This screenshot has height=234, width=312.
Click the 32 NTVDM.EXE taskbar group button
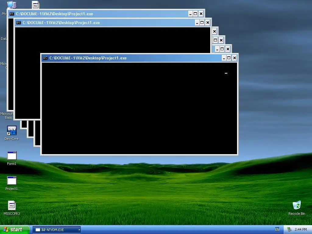pyautogui.click(x=56, y=230)
